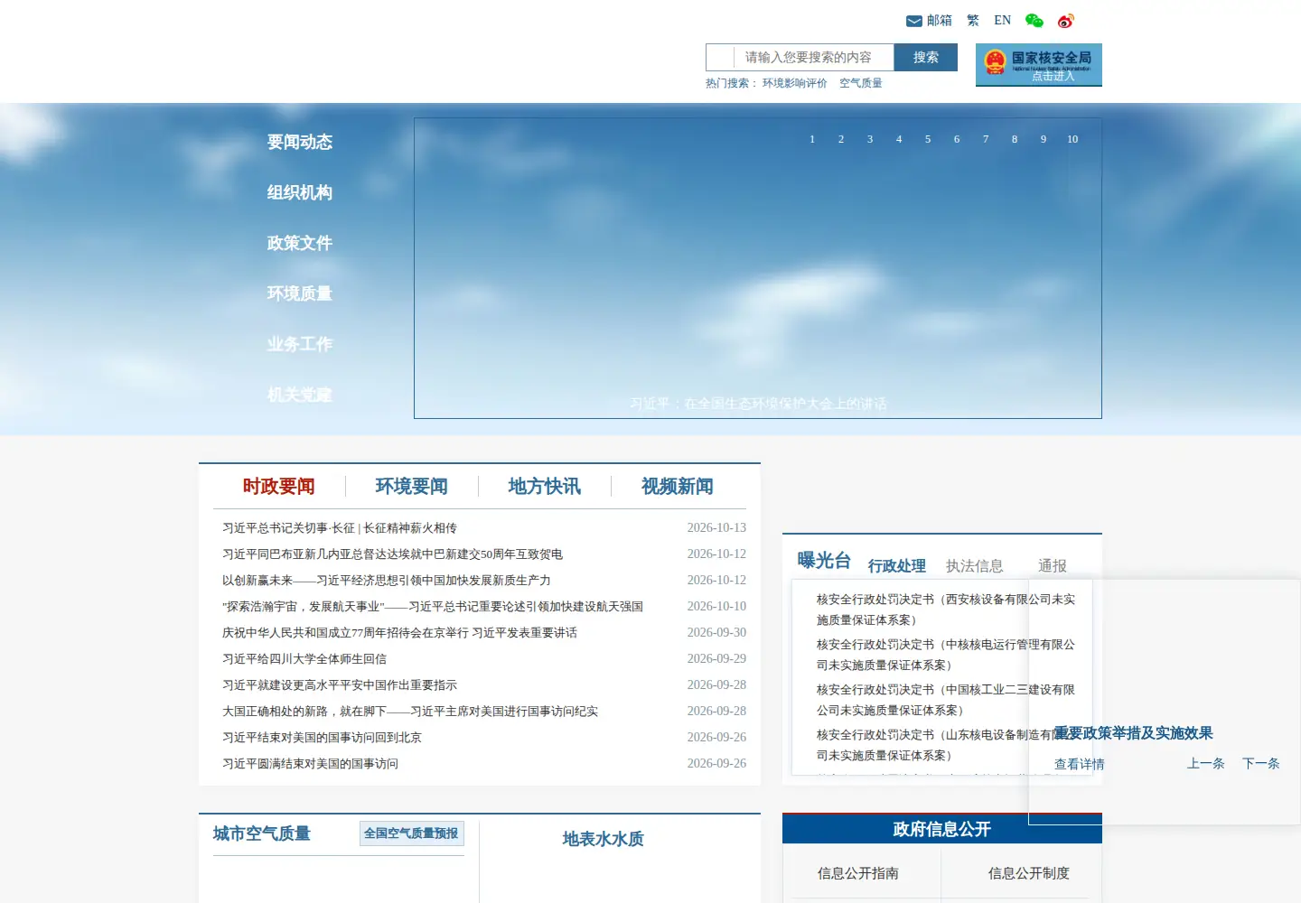1301x903 pixels.
Task: Open penalty notice for 中核核电运行管理有限公司
Action: (946, 655)
